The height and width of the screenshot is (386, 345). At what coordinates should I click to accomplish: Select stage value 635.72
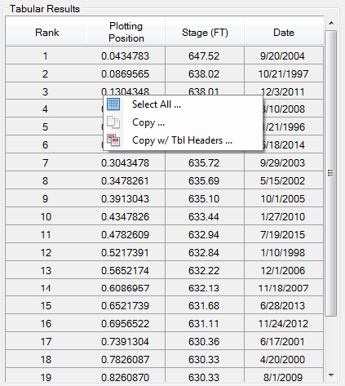click(x=205, y=162)
